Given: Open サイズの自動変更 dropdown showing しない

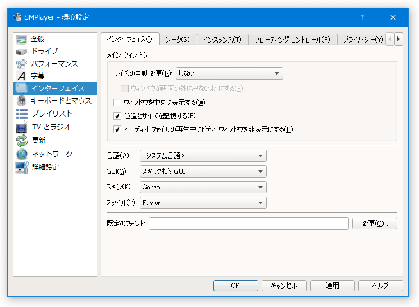Looking at the screenshot, I should [229, 73].
